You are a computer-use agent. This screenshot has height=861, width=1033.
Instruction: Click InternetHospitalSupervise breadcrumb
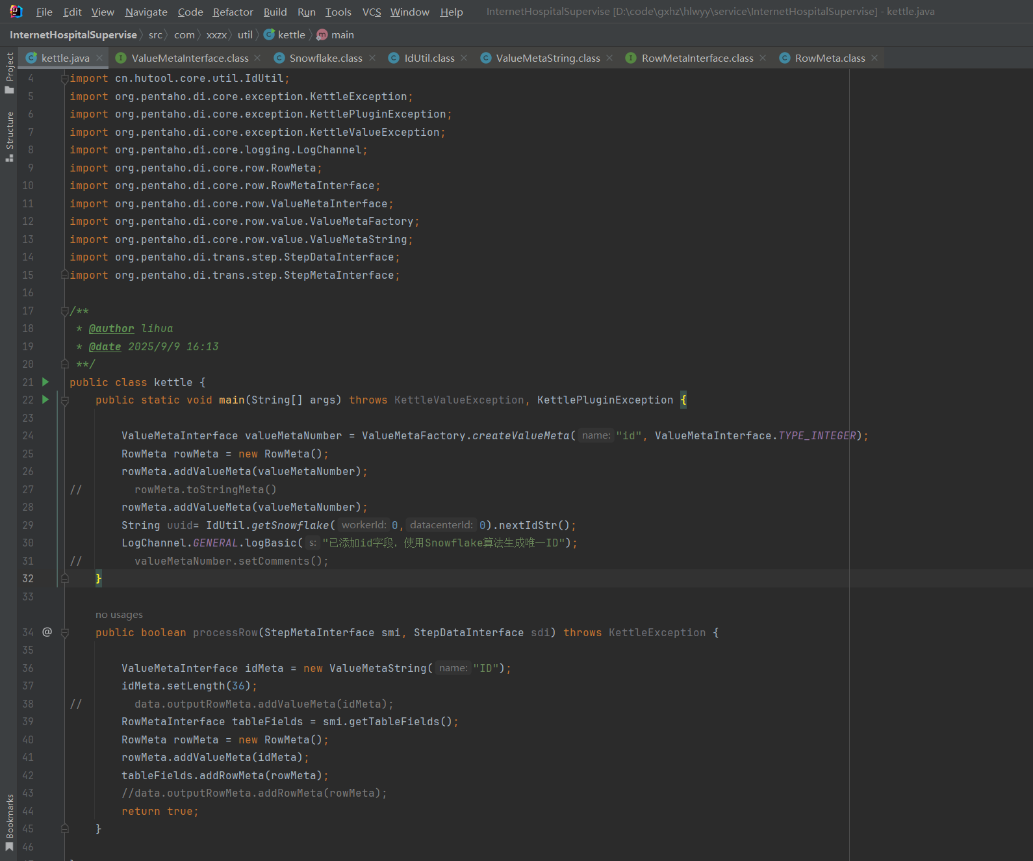(x=73, y=35)
